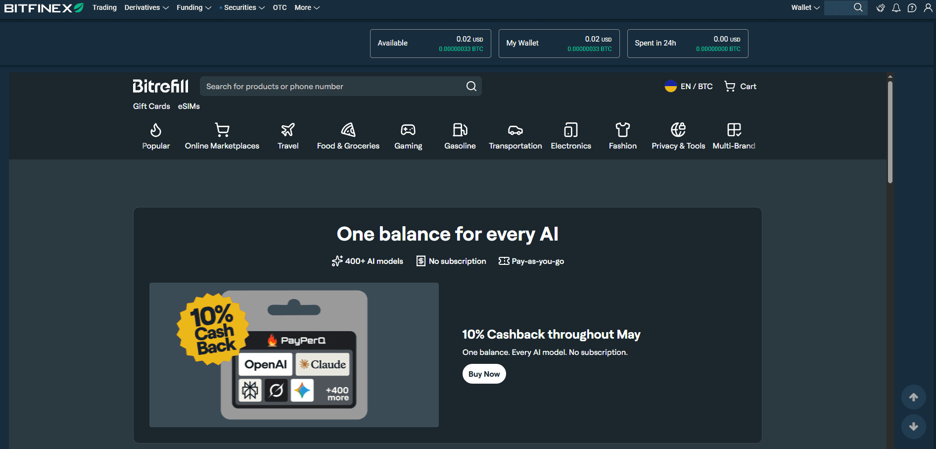Click the scrollbar up arrow
936x449 pixels.
[x=890, y=77]
